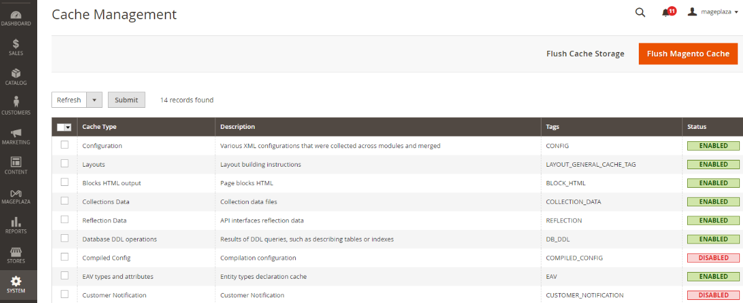Check the Collections Data checkbox
Viewport: 743px width, 303px height.
65,201
